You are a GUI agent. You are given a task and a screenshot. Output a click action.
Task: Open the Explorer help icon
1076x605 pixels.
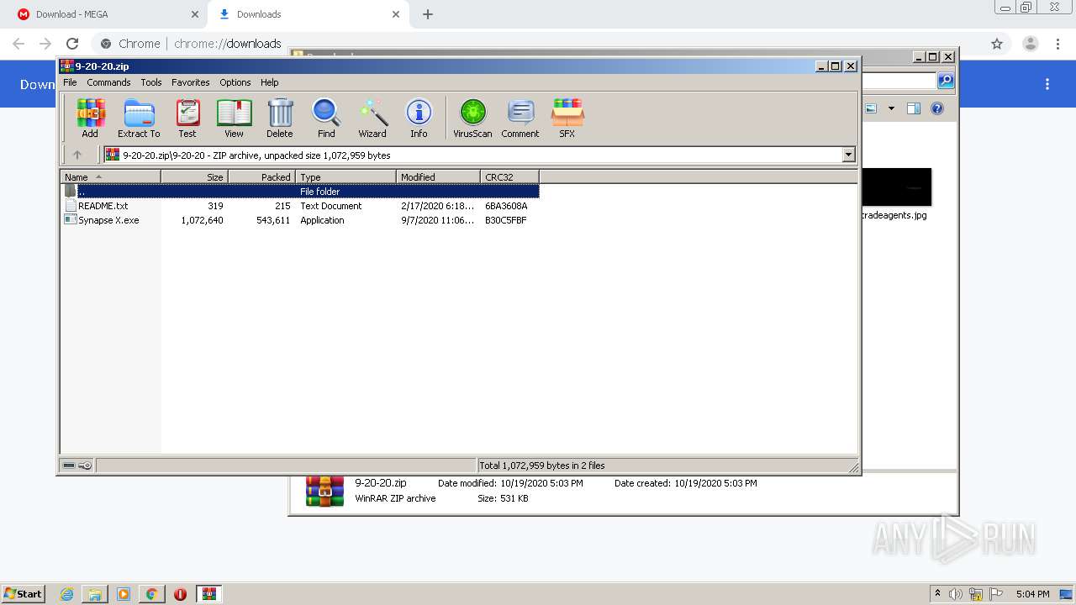(937, 108)
